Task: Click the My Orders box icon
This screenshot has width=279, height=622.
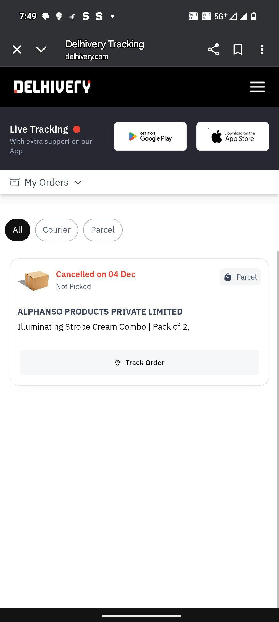Action: (15, 182)
